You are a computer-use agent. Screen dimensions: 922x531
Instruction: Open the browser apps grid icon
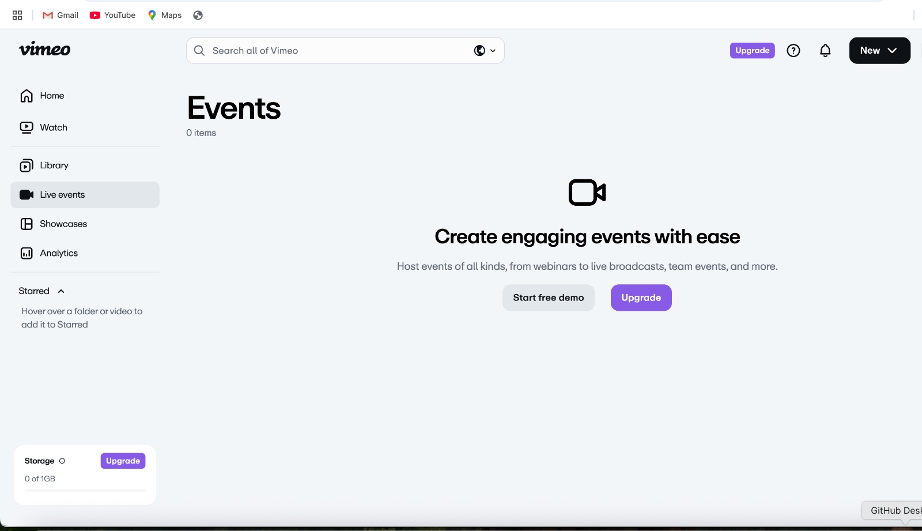[x=17, y=16]
